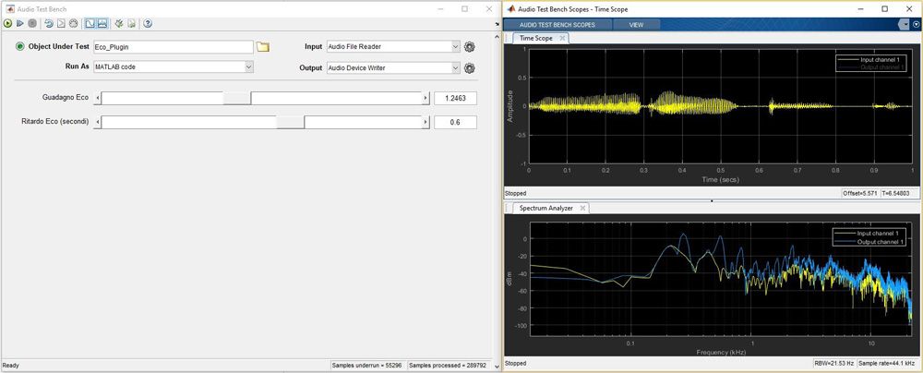
Task: Click right arrow of Ritardo Eco slider
Action: tap(426, 122)
